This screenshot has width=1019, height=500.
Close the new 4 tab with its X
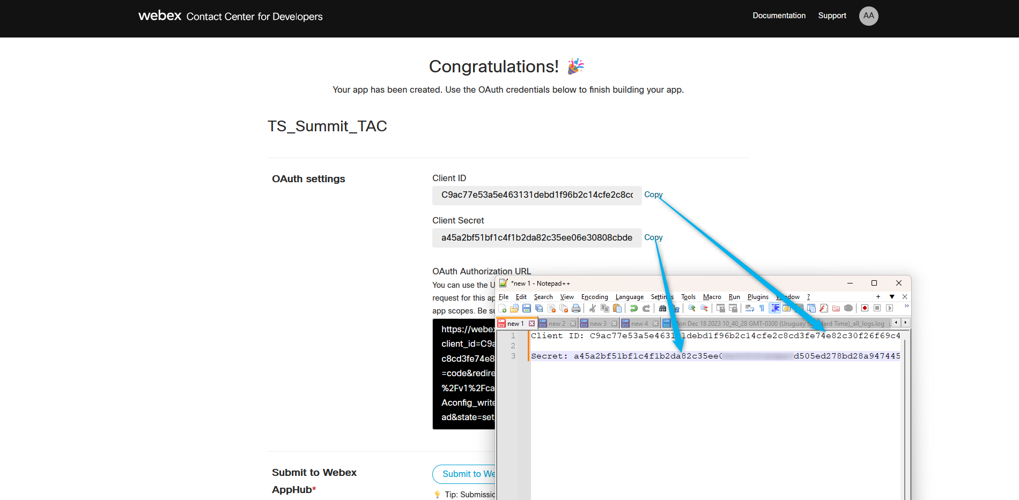[655, 324]
